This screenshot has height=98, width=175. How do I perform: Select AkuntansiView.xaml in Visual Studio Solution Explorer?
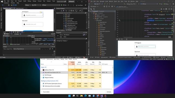[x=72, y=22]
